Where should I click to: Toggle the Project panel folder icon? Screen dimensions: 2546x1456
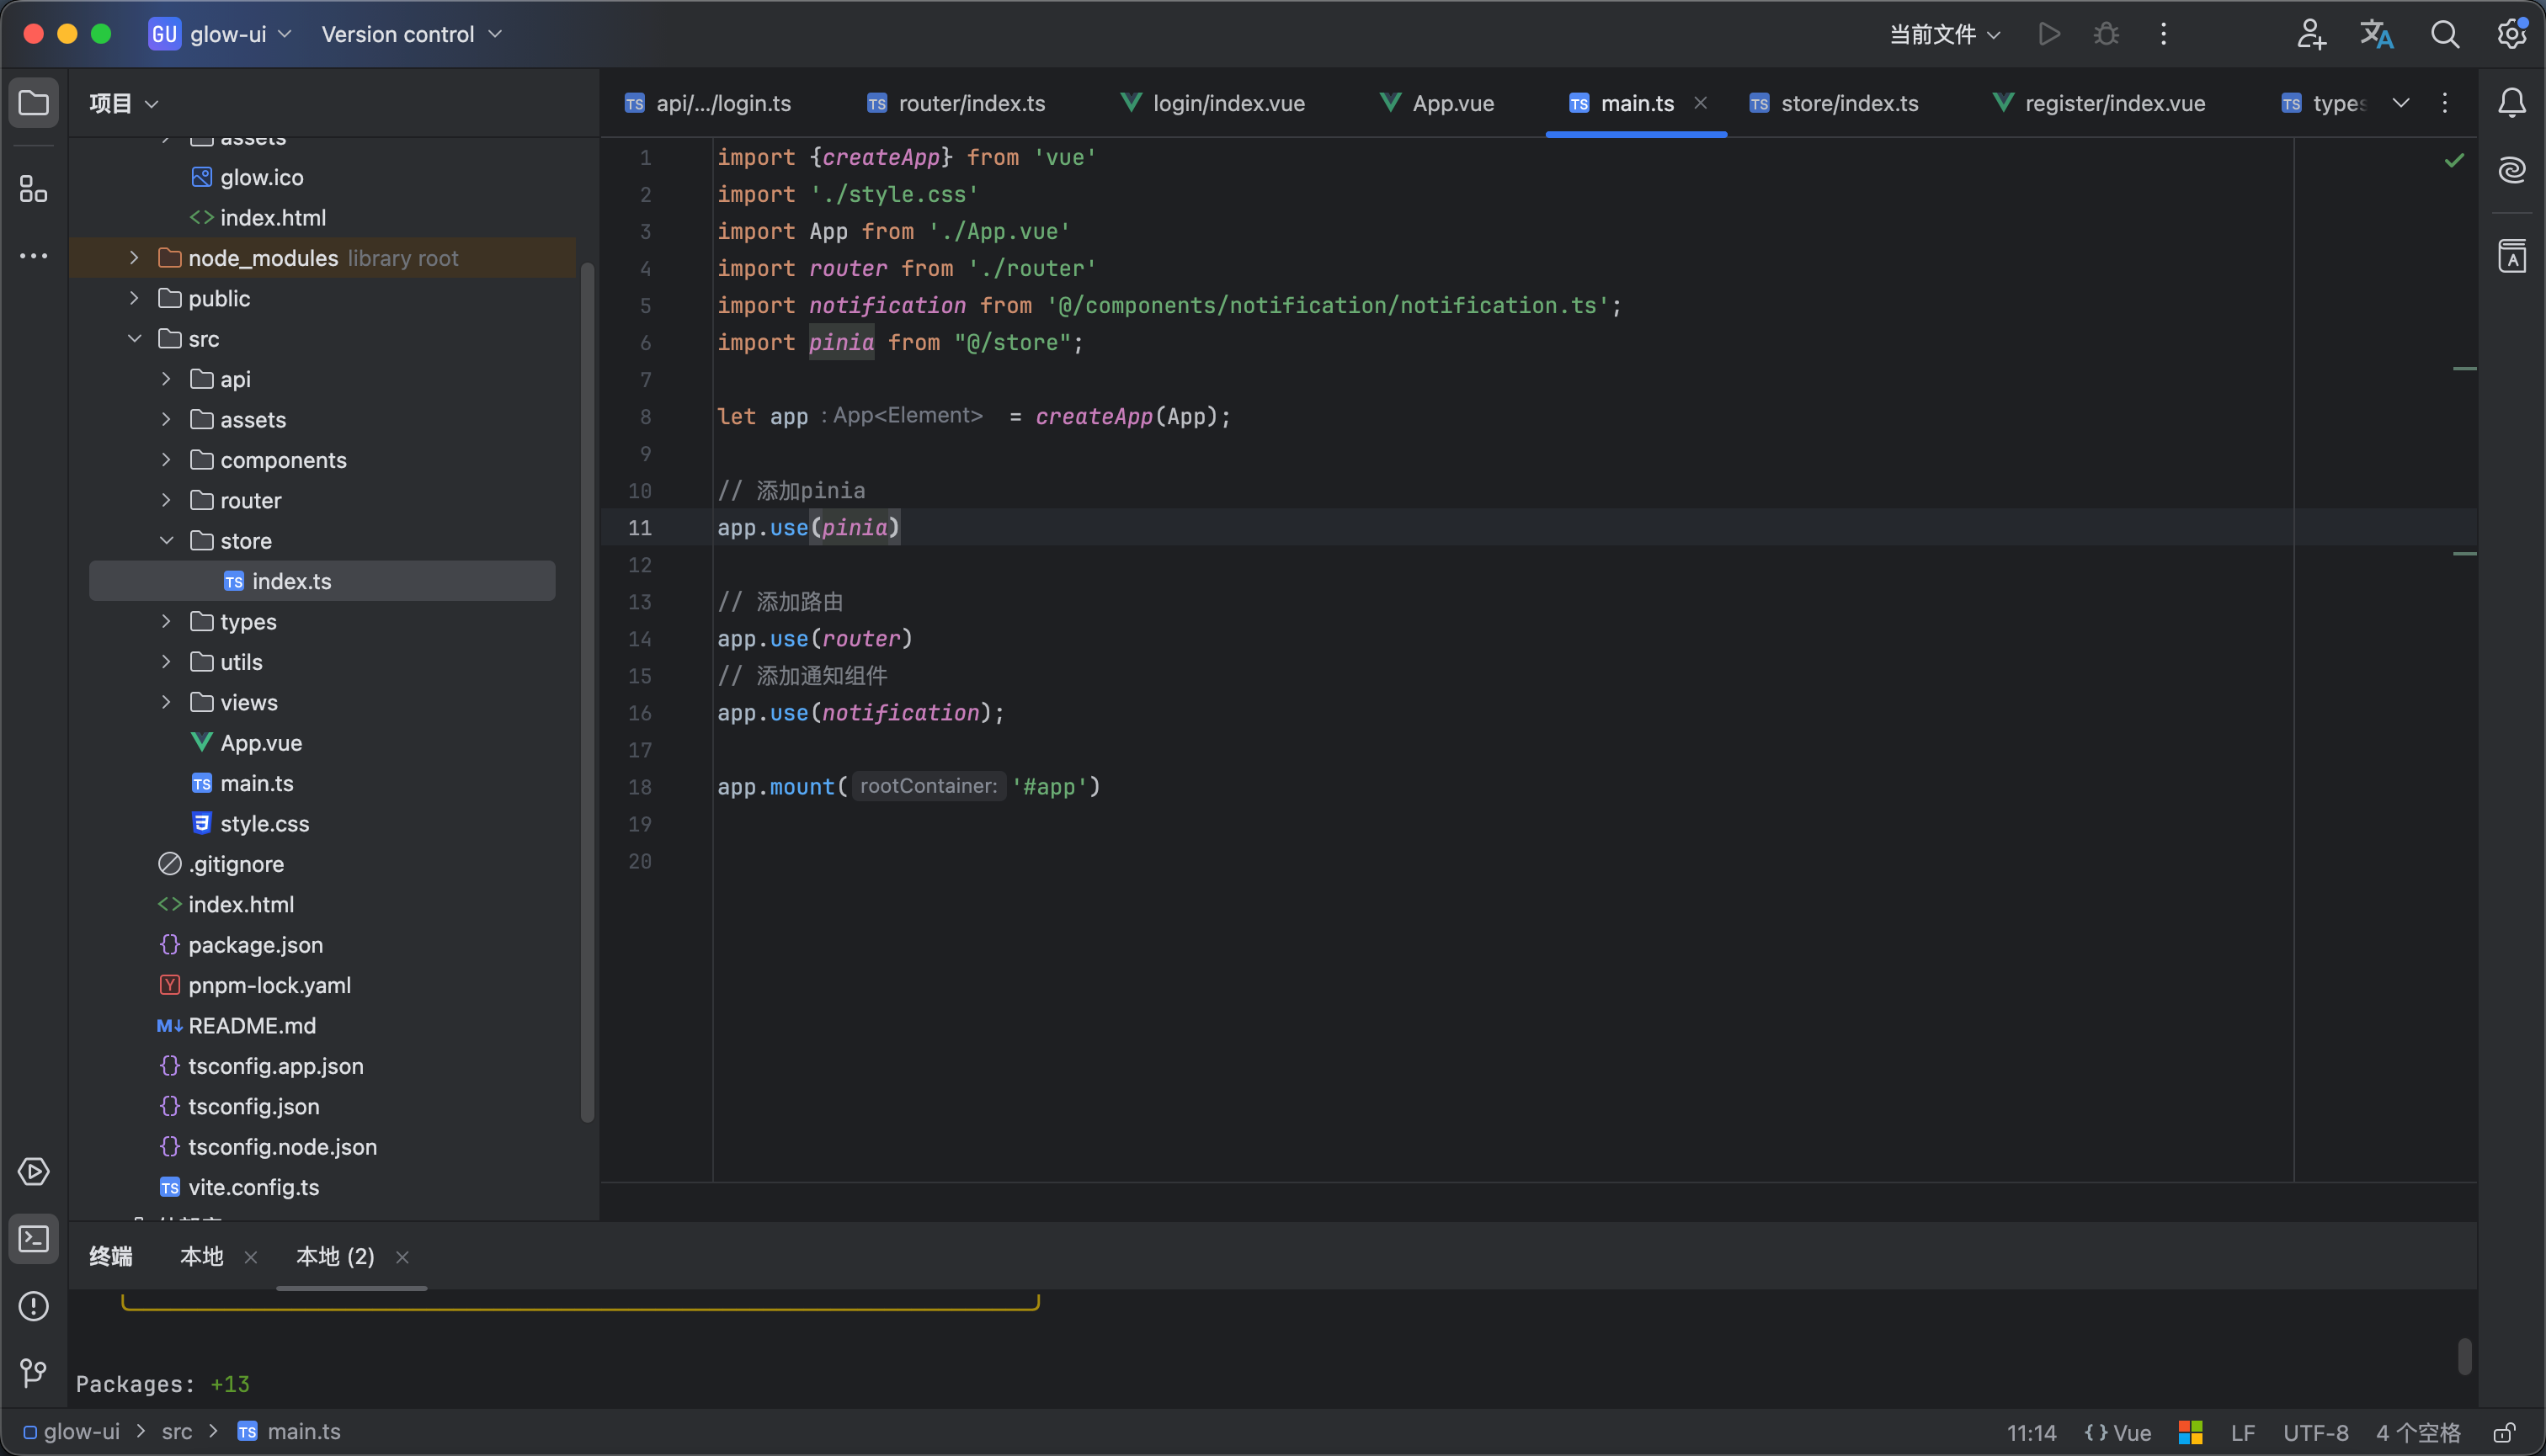[33, 102]
